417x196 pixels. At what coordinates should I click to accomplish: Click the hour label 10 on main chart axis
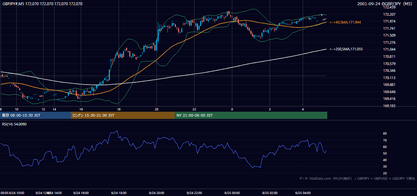17,109
